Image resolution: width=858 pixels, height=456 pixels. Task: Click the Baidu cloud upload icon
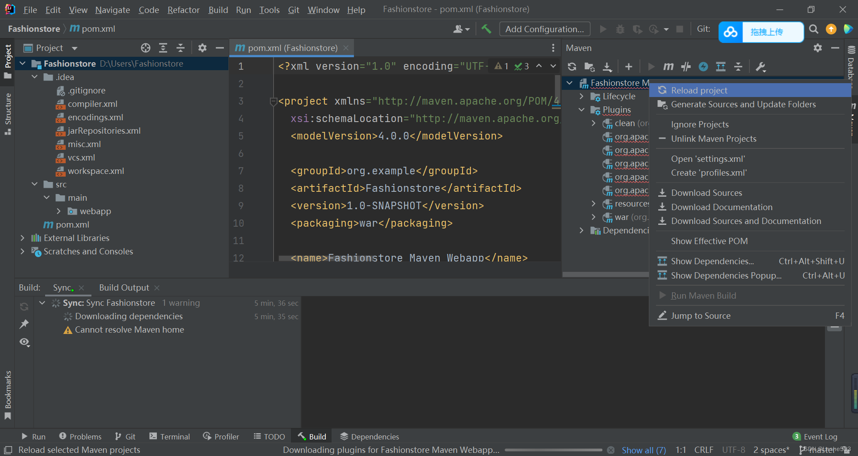click(731, 32)
